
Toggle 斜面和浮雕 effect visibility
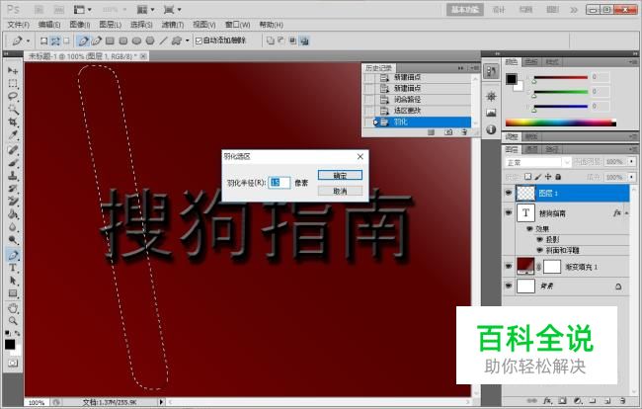pos(539,250)
